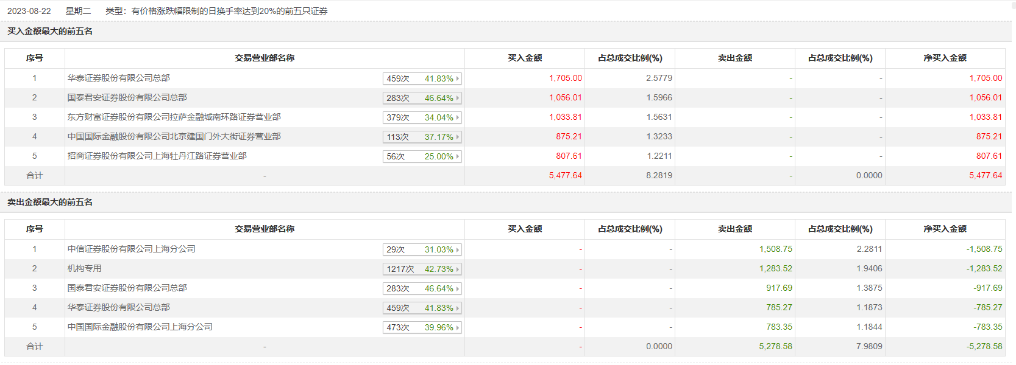Click the 1,508.75 sell amount cell

775,249
